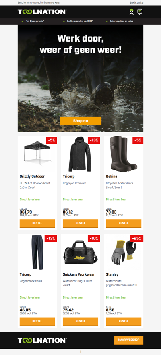The width and height of the screenshot is (161, 355).
Task: Open the user account icon in header
Action: 132,12
